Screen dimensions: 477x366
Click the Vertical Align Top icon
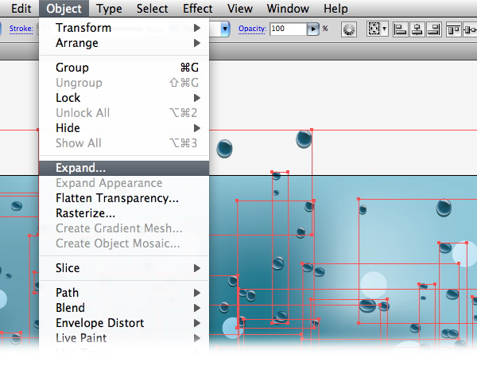tap(454, 29)
